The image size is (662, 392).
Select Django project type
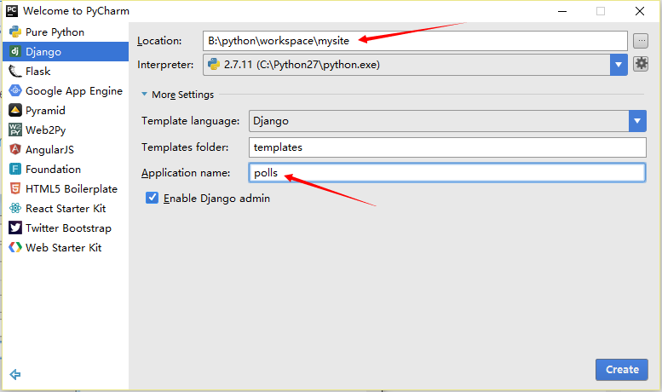[66, 51]
